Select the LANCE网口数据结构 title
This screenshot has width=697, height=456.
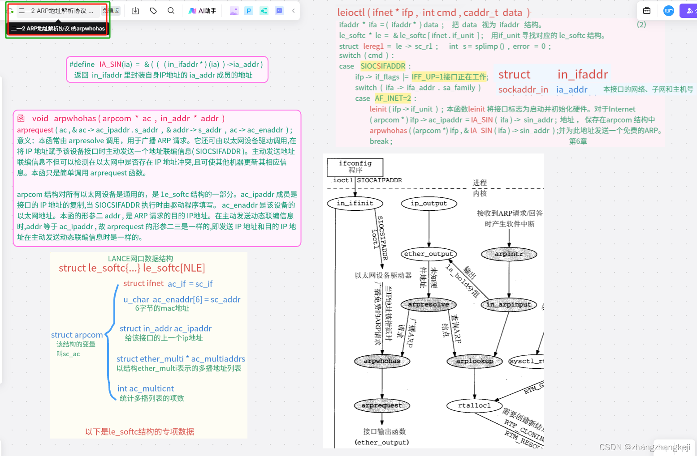[140, 259]
